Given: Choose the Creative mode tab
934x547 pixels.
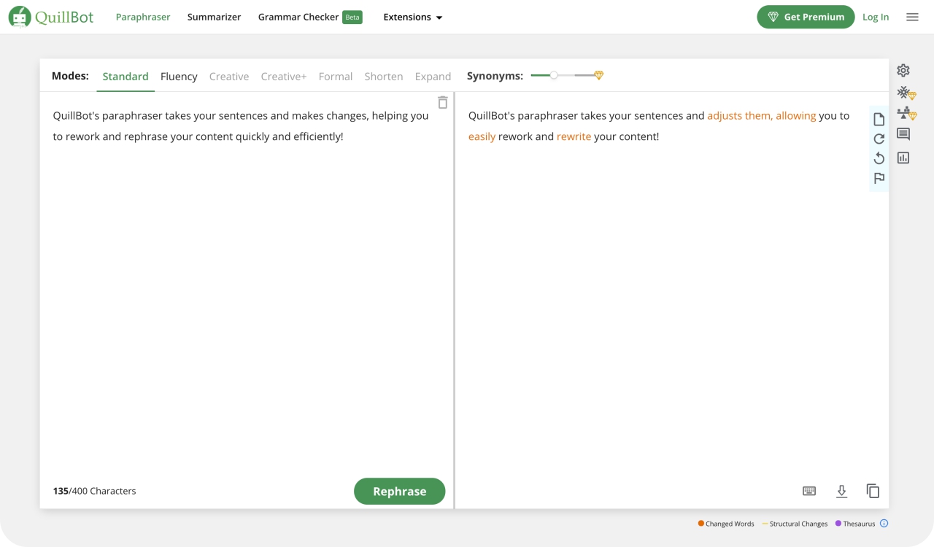Looking at the screenshot, I should click(229, 76).
